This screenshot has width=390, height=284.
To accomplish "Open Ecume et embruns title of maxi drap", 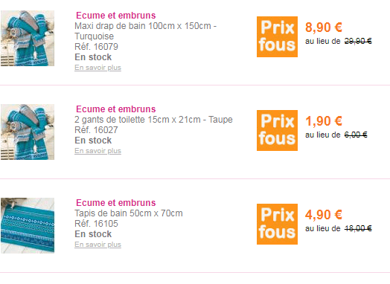I will pos(116,16).
